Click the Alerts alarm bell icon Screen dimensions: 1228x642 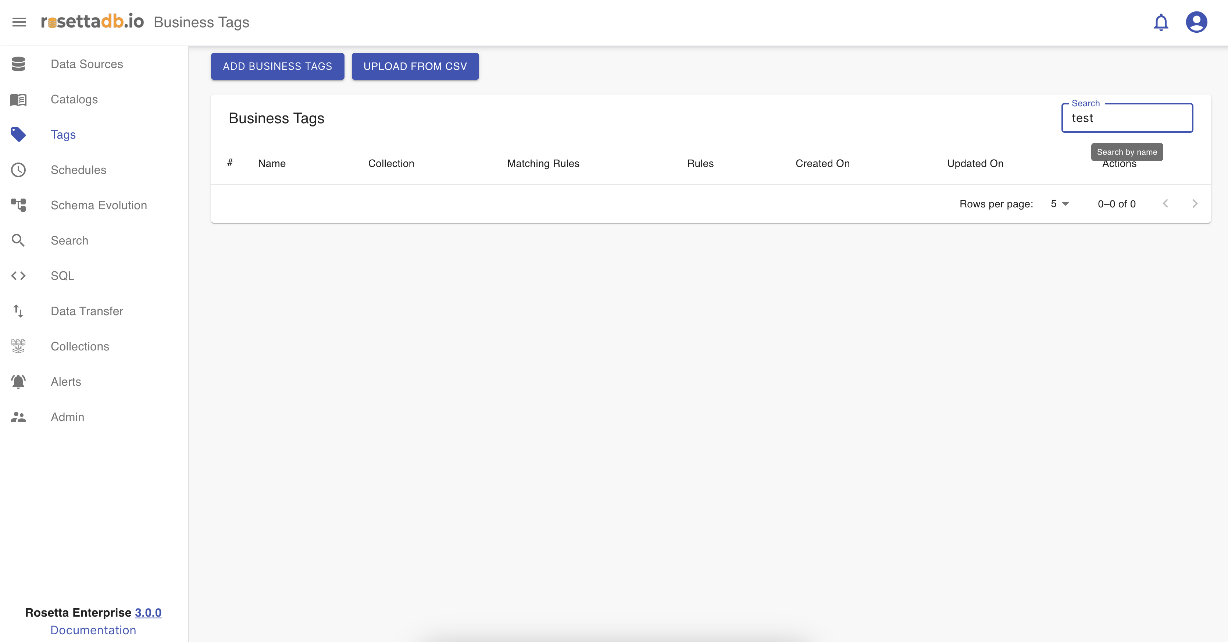point(18,381)
